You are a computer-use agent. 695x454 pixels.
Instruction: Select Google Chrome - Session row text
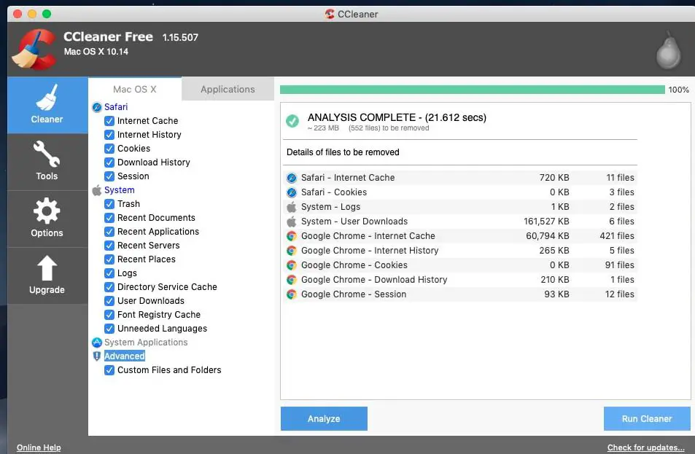(x=354, y=294)
